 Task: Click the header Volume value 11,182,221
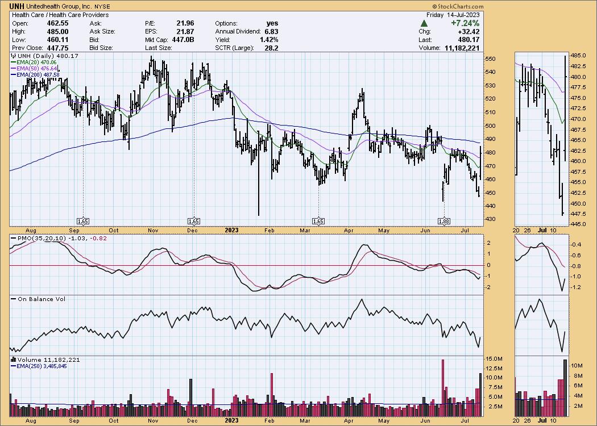point(462,48)
